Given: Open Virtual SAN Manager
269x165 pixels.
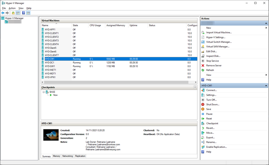Looking at the screenshot, I should (x=218, y=46).
